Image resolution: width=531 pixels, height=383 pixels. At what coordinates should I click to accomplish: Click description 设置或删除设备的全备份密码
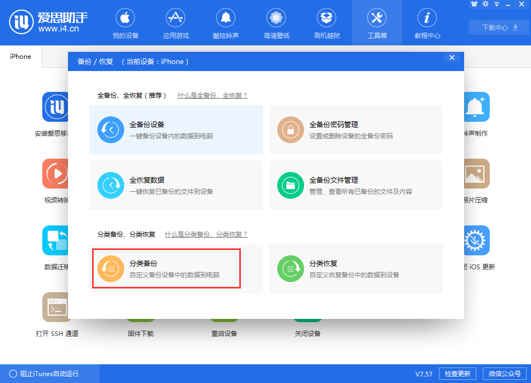(x=351, y=136)
